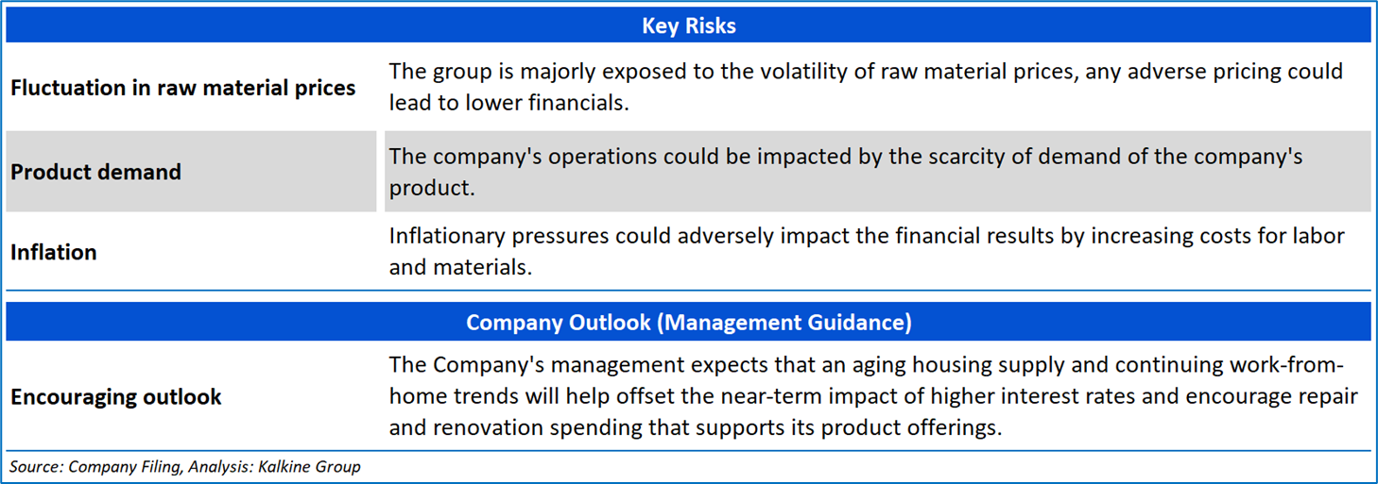Click the "Company Outlook (Management Guidance)" header
The height and width of the screenshot is (484, 1378).
click(x=688, y=323)
